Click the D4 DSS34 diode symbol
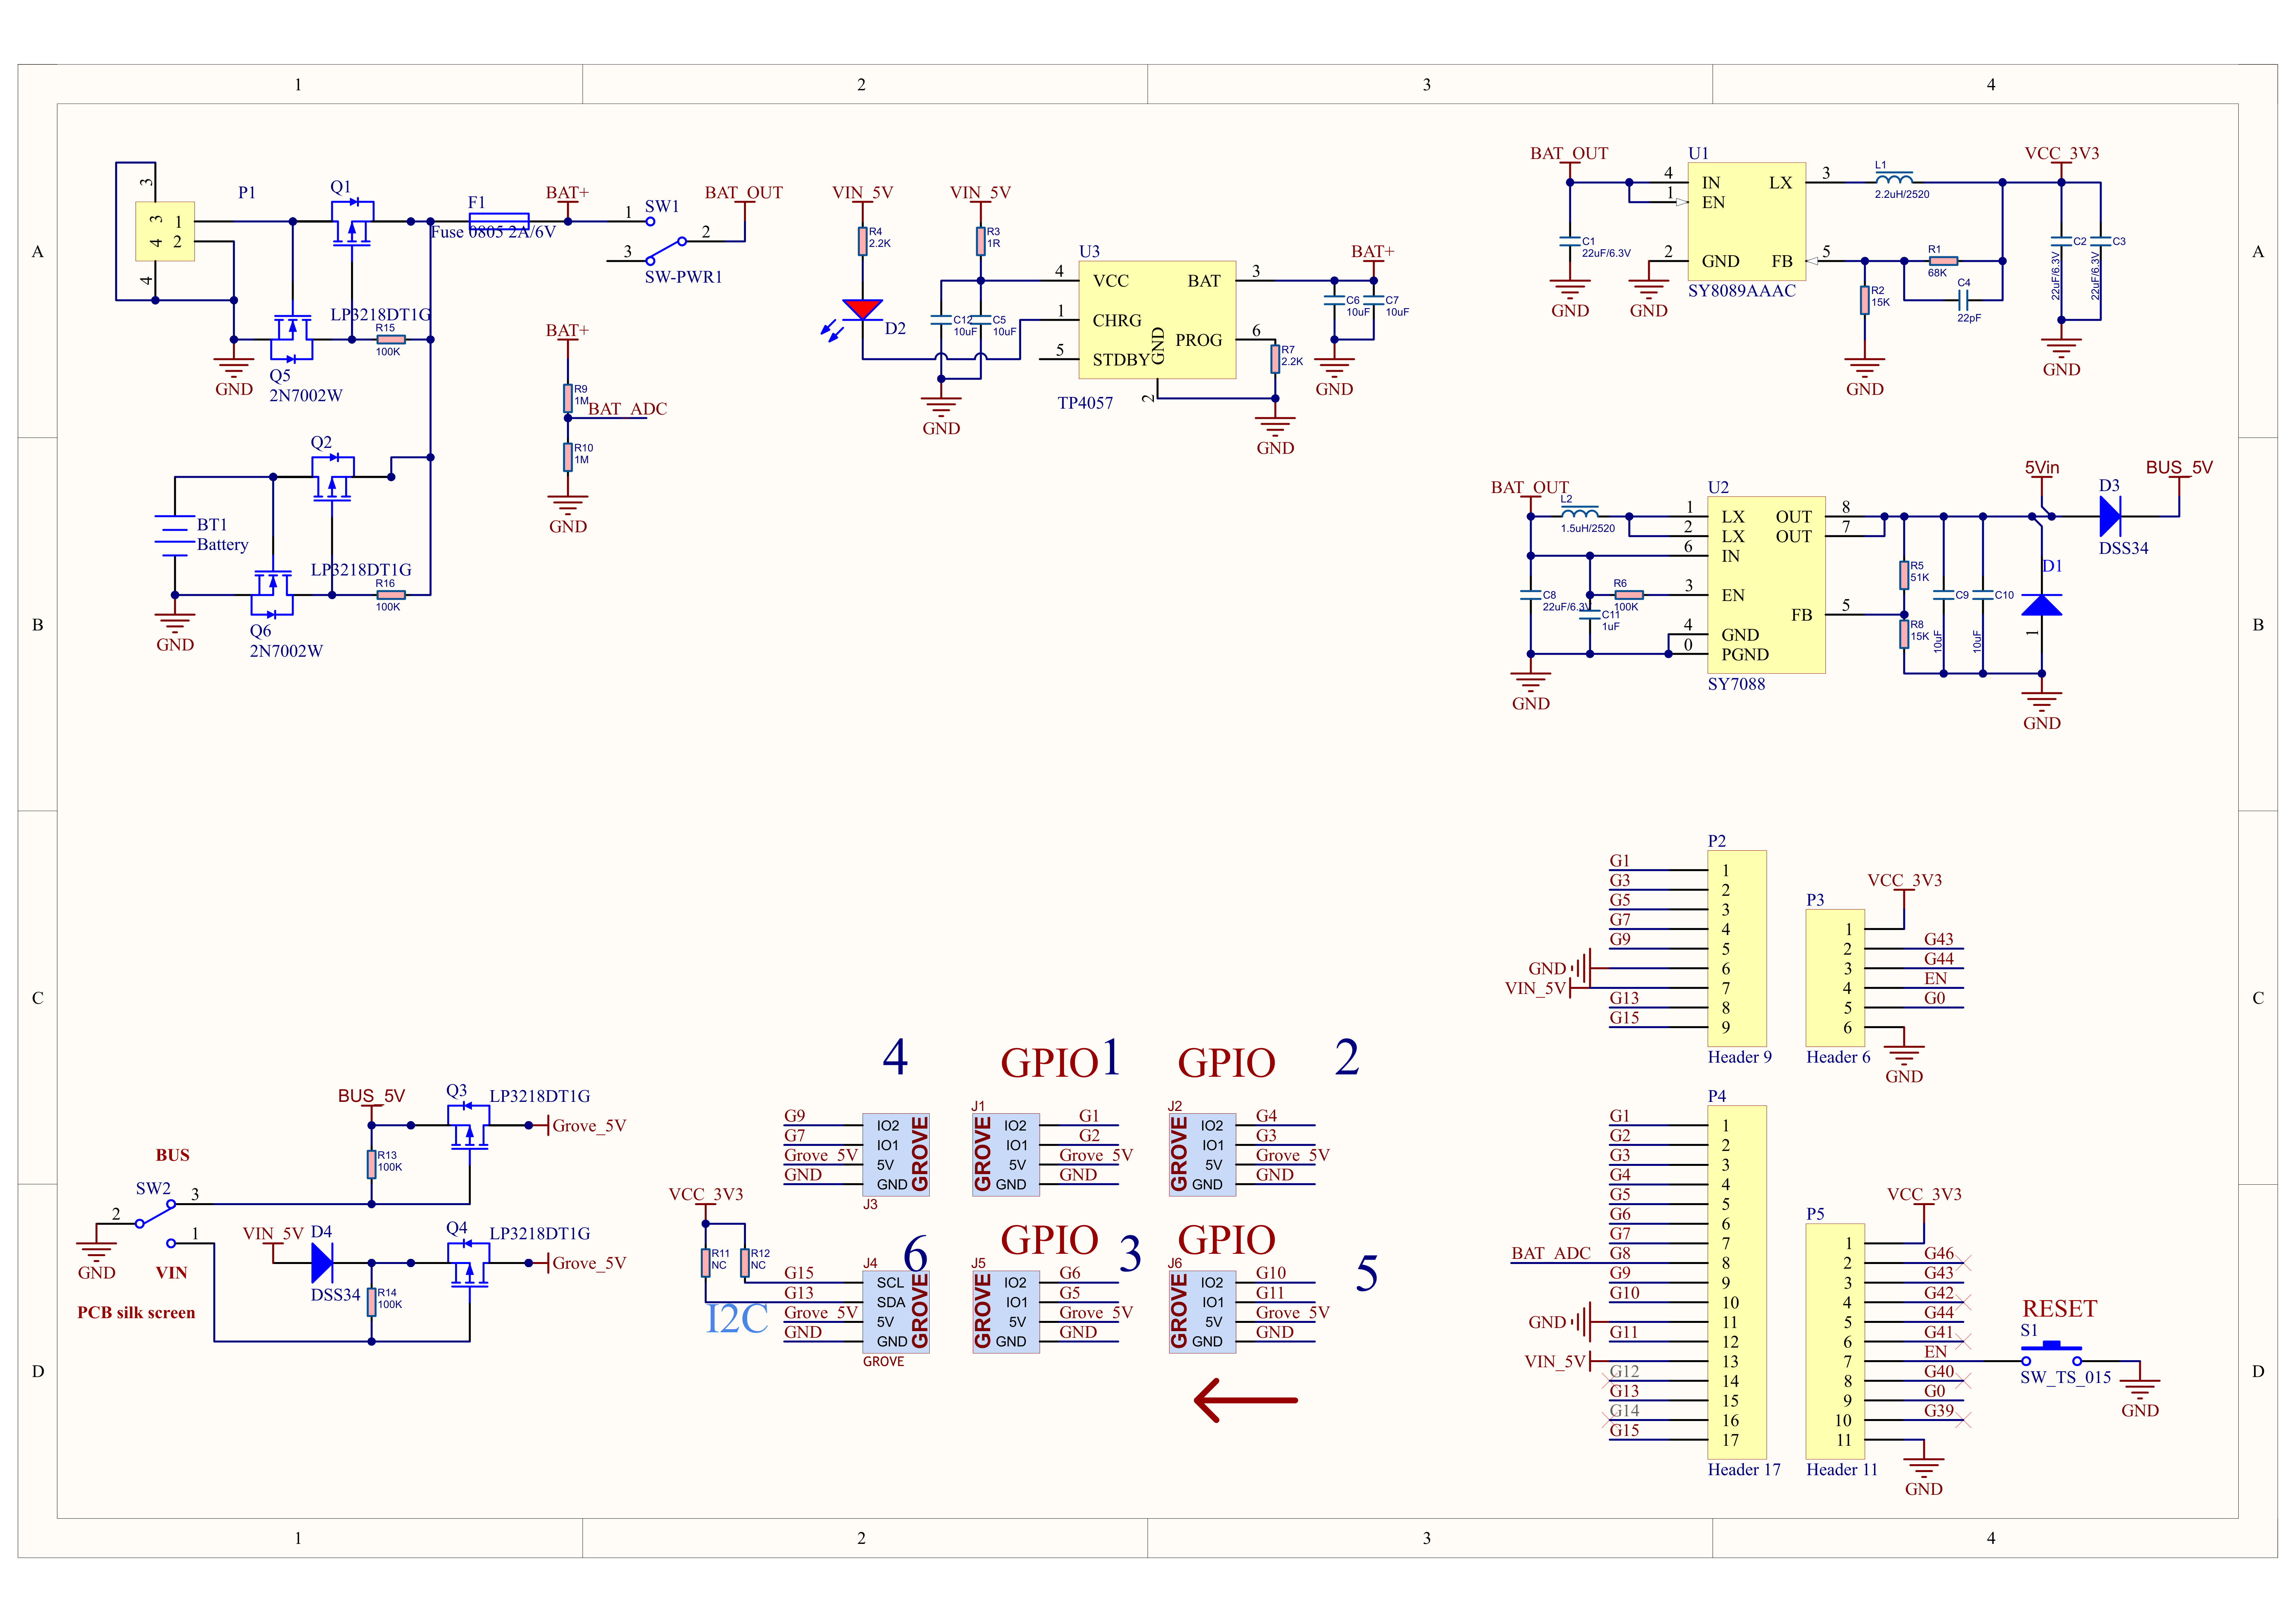 coord(322,1263)
